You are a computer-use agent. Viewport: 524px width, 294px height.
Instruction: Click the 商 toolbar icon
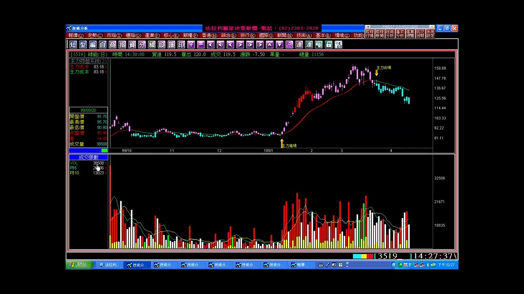112,45
